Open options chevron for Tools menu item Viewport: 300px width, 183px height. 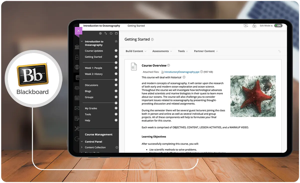(116, 114)
